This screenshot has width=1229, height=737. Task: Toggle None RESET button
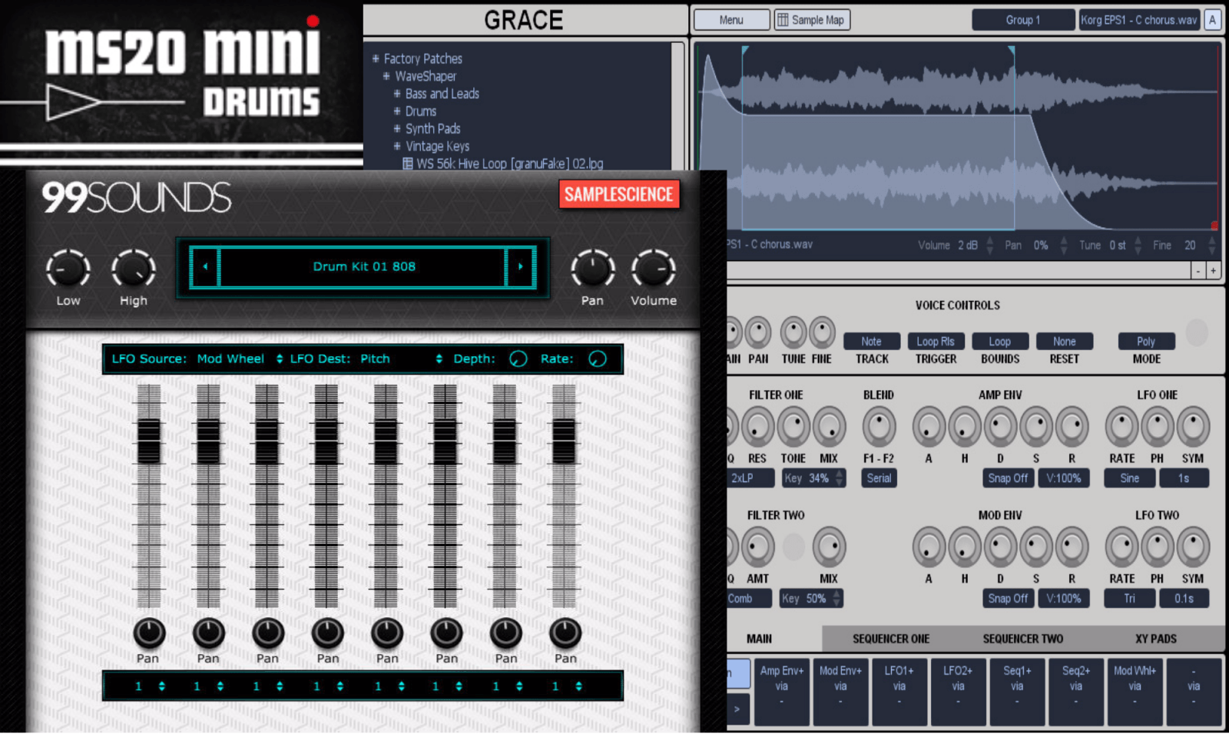pos(1064,342)
